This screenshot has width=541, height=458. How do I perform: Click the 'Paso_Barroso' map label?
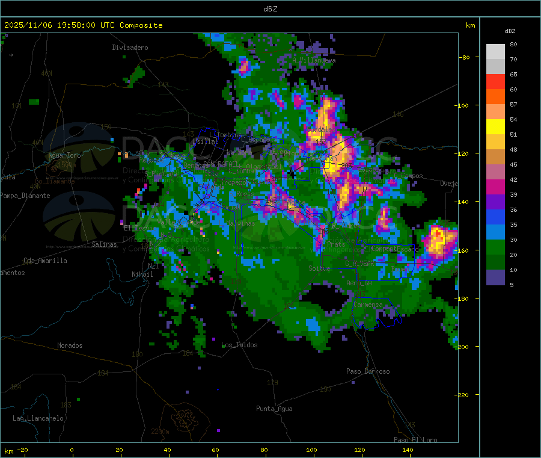tap(368, 371)
